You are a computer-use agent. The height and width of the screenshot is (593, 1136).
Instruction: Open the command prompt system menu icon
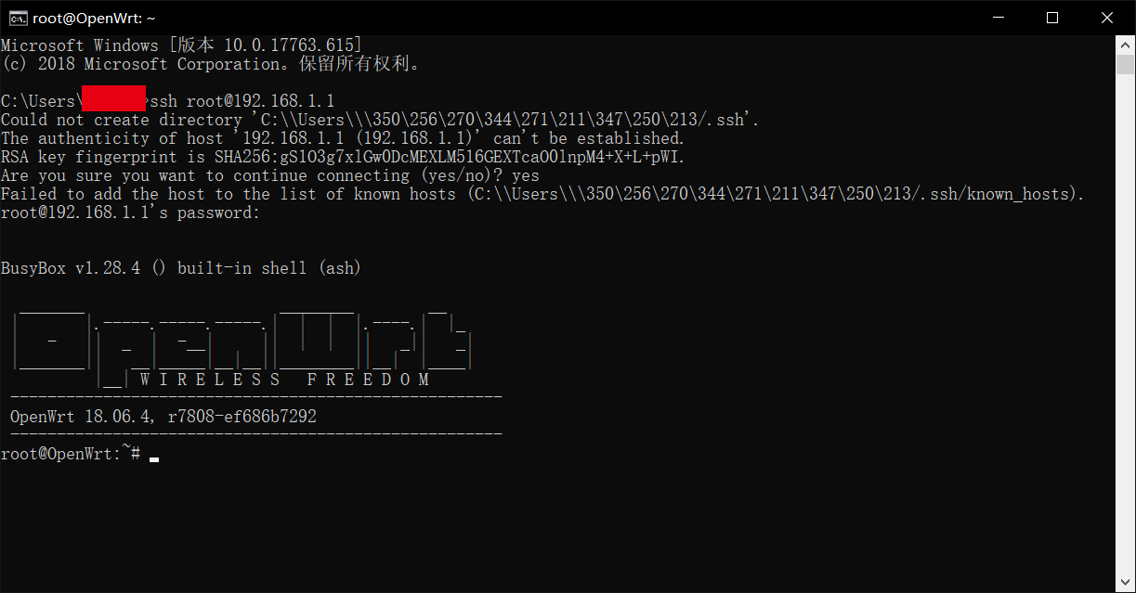(x=17, y=18)
